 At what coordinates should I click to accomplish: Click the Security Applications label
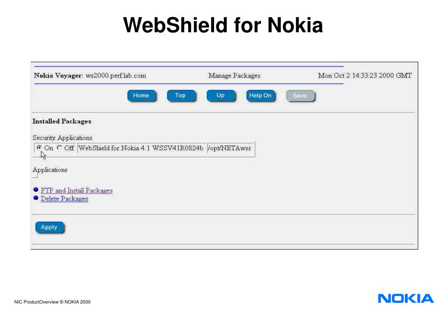pyautogui.click(x=62, y=138)
